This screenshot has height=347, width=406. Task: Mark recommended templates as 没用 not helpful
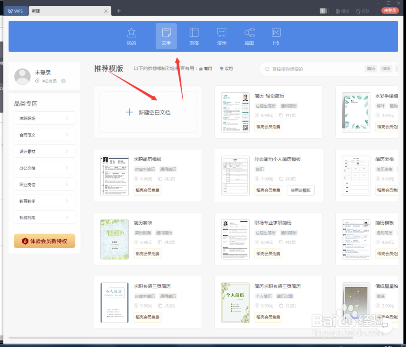coord(226,68)
